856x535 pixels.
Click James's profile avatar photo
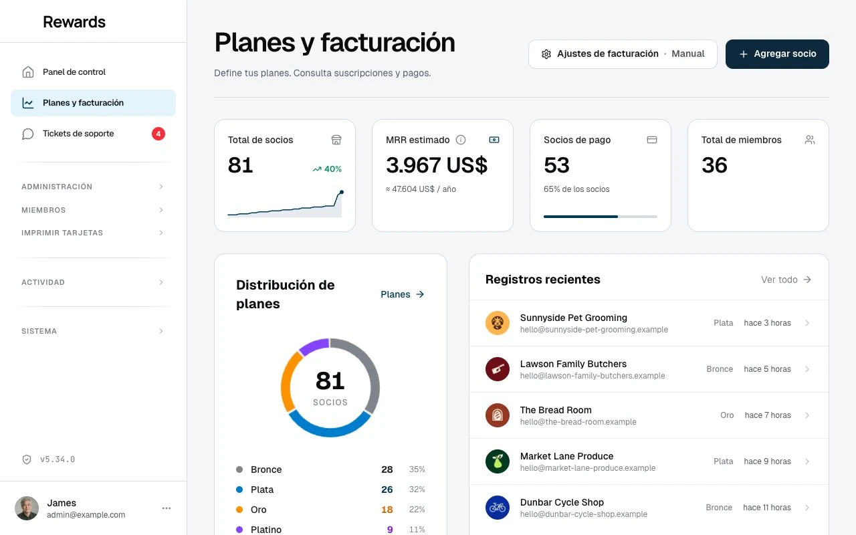27,508
